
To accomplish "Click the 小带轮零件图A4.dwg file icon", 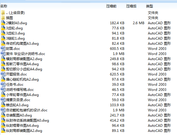I will click(x=3, y=95).
